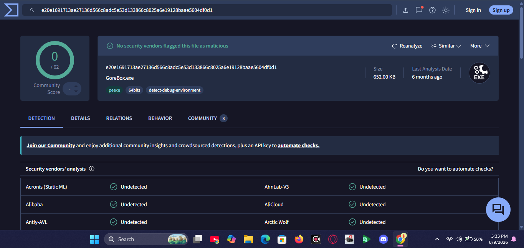Open the More dropdown menu

tap(480, 46)
